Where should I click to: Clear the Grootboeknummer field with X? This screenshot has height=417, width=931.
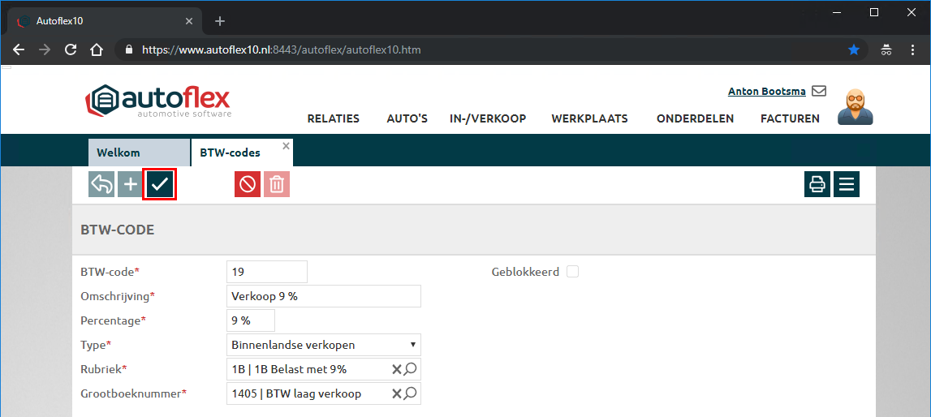point(397,393)
